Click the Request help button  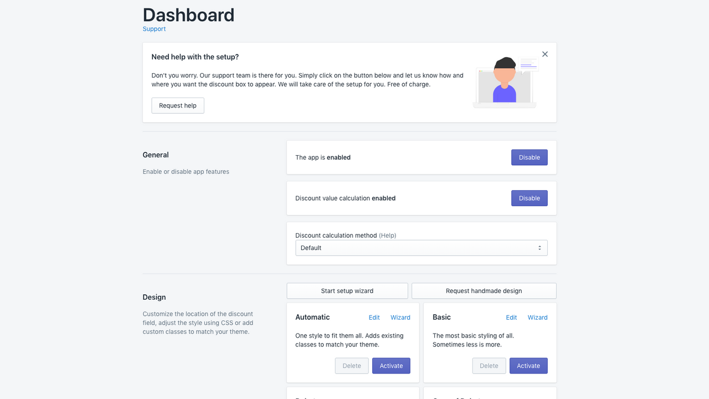177,105
